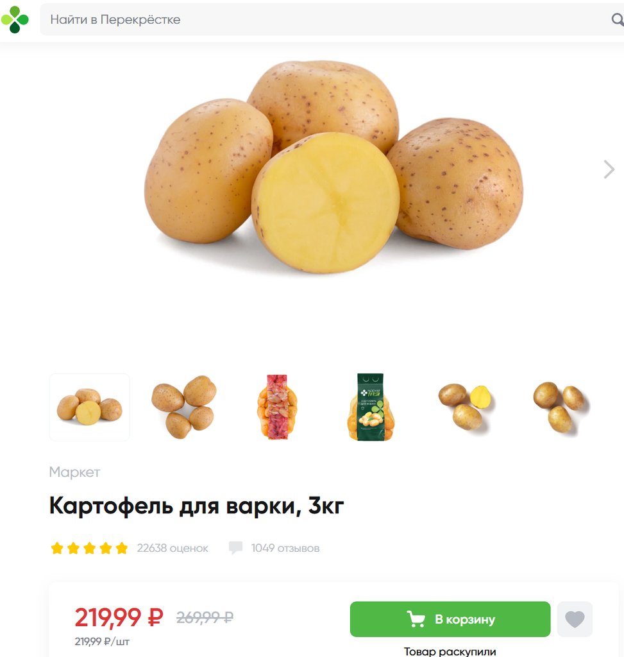This screenshot has height=657, width=624.
Task: Select the thumbnail with four whole potatoes
Action: click(x=184, y=407)
